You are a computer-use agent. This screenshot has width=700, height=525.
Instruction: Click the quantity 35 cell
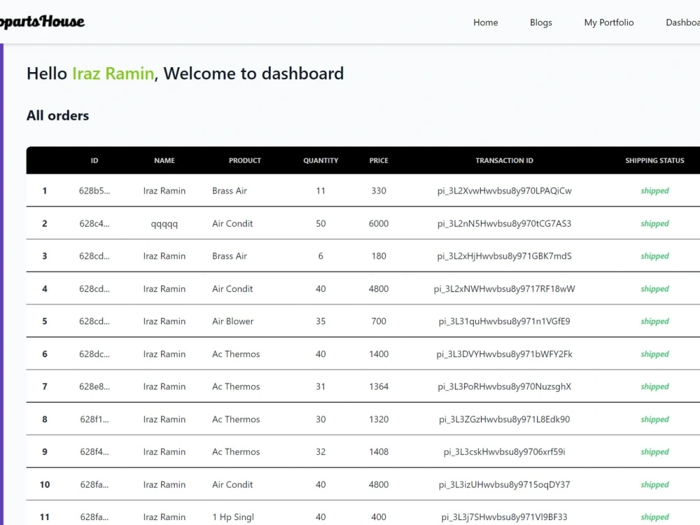tap(321, 321)
